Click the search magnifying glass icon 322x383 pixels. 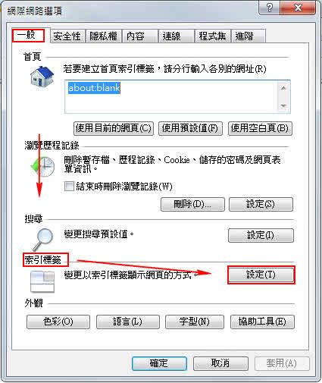coord(43,239)
